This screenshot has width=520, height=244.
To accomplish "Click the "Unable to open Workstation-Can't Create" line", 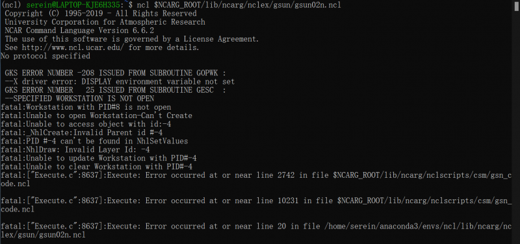I will 96,116.
